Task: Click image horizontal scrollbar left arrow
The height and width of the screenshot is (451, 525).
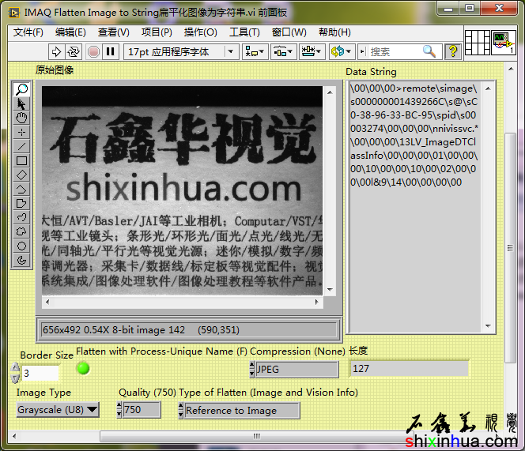Action: click(47, 303)
